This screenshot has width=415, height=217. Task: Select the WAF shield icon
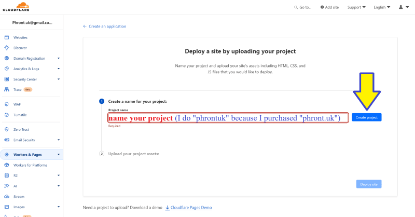coord(7,104)
